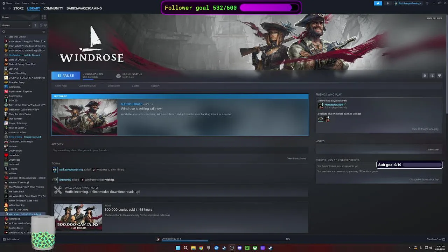Open File Explorer from taskbar
448x252 pixels.
tap(193, 248)
